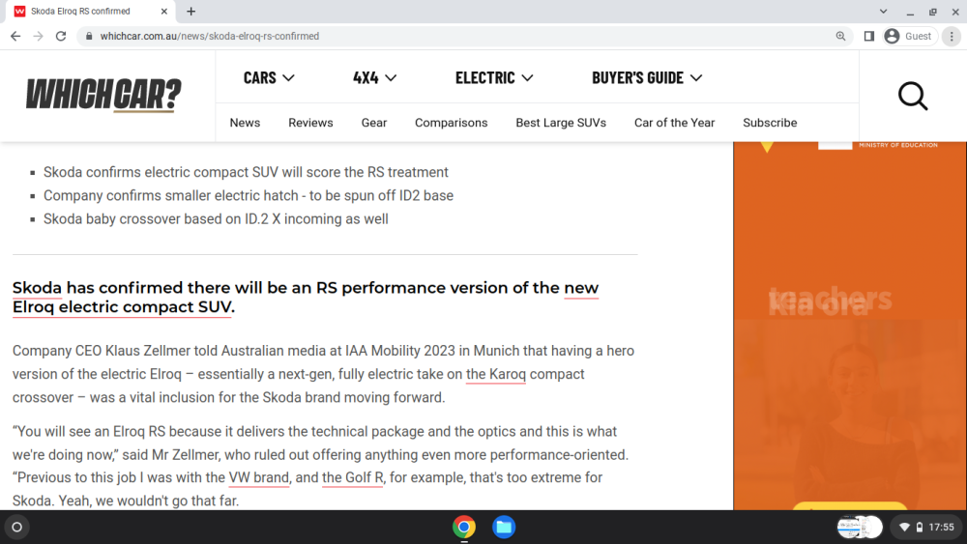This screenshot has height=544, width=967.
Task: Expand the CARS menu
Action: click(269, 77)
